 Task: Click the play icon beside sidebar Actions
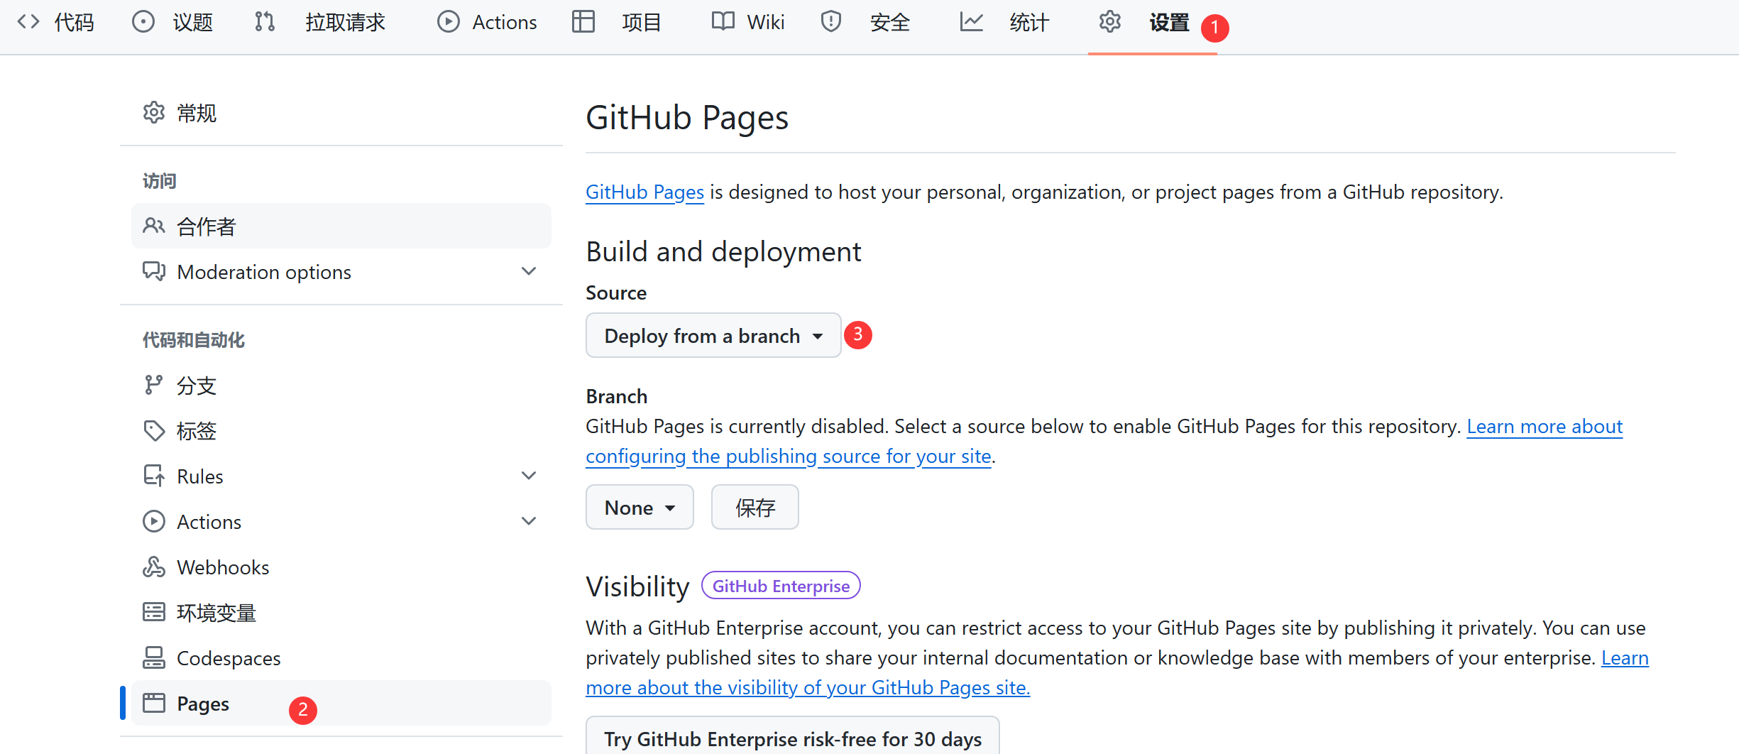click(154, 521)
